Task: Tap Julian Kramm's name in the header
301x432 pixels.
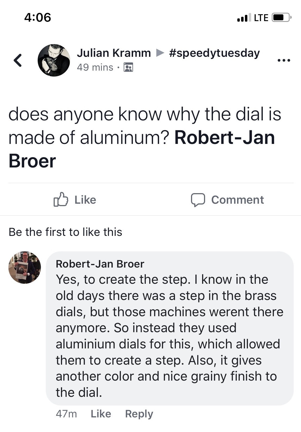Action: [x=114, y=53]
